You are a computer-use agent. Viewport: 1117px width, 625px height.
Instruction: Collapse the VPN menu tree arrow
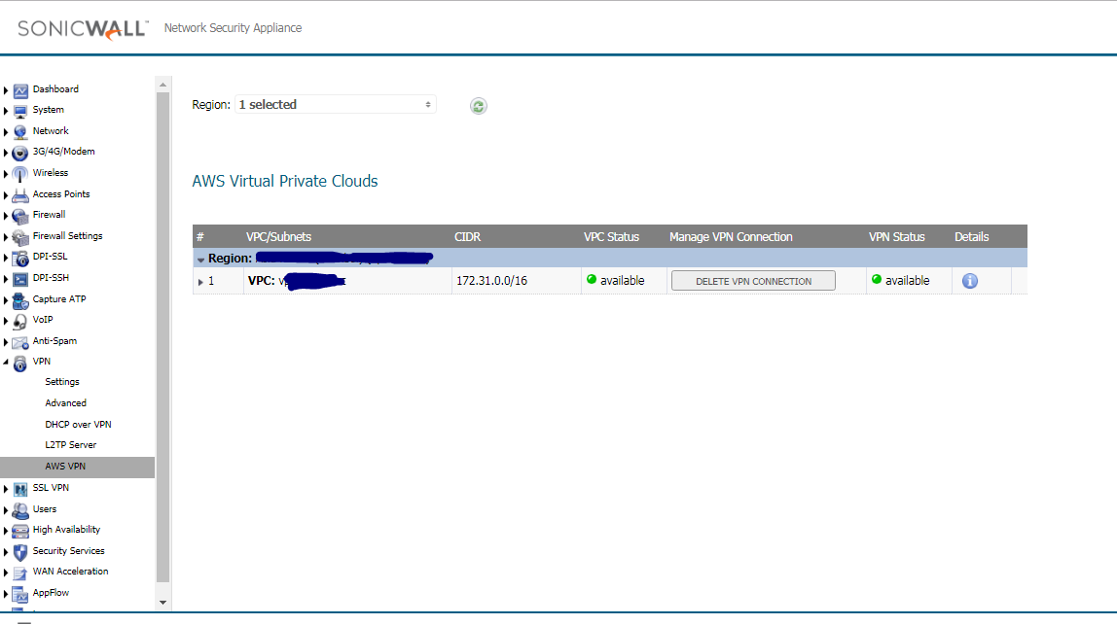pyautogui.click(x=6, y=362)
